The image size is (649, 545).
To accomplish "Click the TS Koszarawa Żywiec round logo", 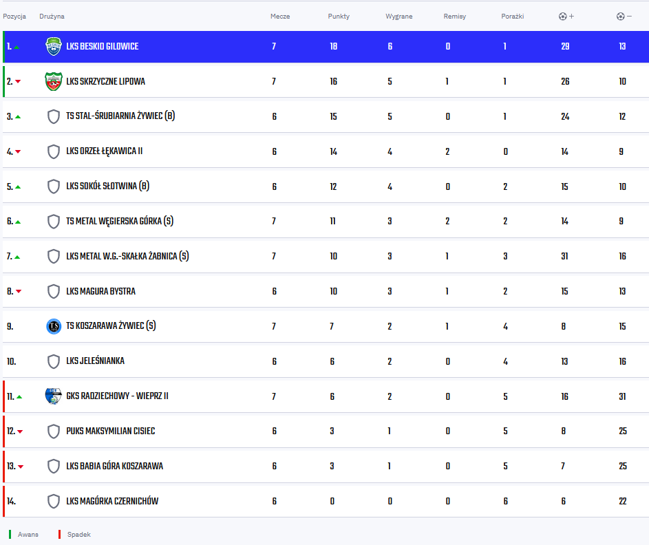I will tap(54, 326).
